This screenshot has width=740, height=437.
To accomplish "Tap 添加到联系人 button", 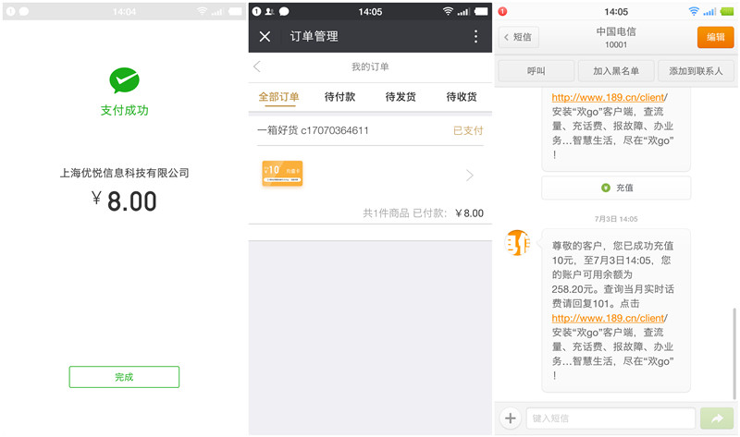I will [697, 71].
